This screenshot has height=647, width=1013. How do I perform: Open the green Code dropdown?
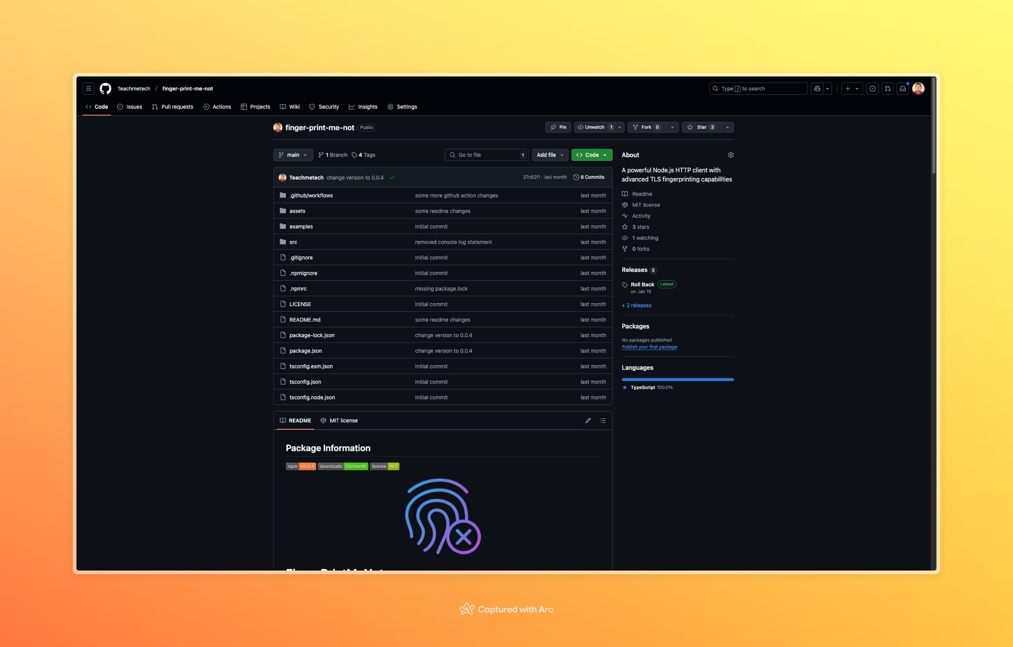pos(591,155)
